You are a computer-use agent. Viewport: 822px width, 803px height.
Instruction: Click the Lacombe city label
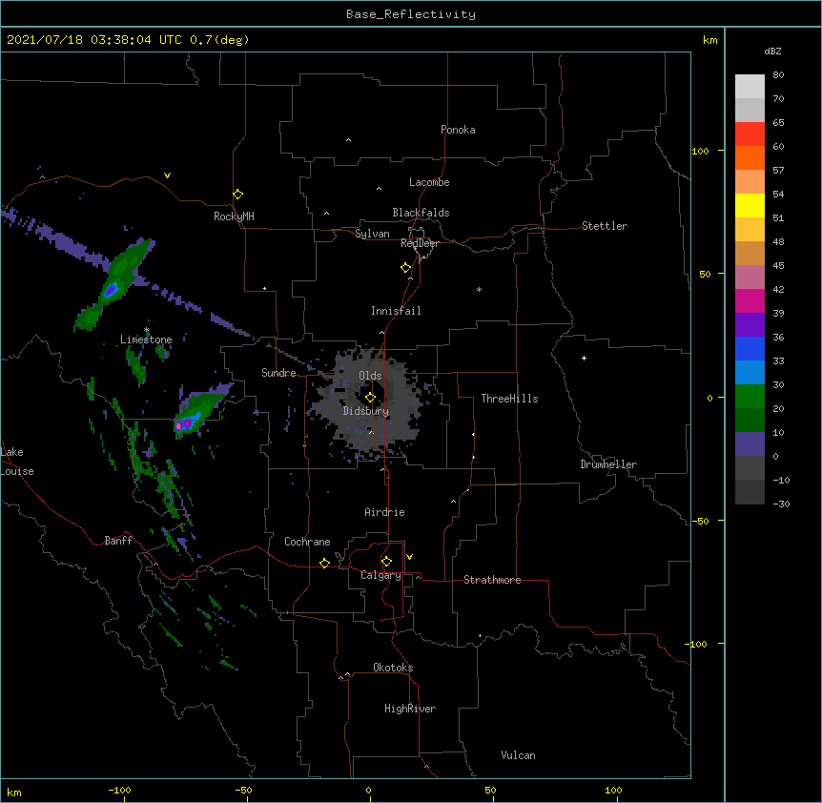point(429,182)
